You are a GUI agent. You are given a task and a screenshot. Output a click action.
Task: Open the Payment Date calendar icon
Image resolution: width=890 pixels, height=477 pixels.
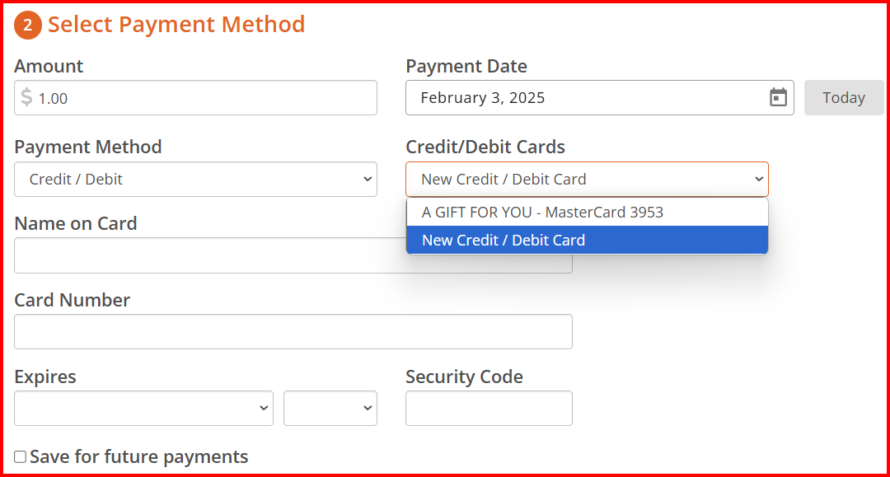tap(778, 97)
